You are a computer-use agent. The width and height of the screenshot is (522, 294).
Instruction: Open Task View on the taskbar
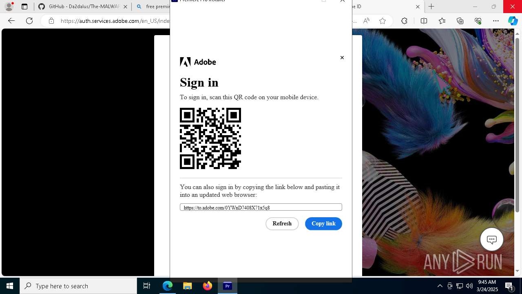147,286
